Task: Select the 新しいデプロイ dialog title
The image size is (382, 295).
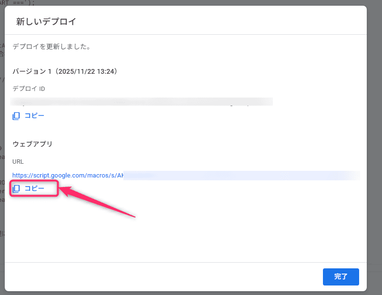Action: click(x=46, y=22)
